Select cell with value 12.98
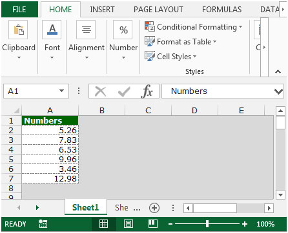 pos(50,178)
